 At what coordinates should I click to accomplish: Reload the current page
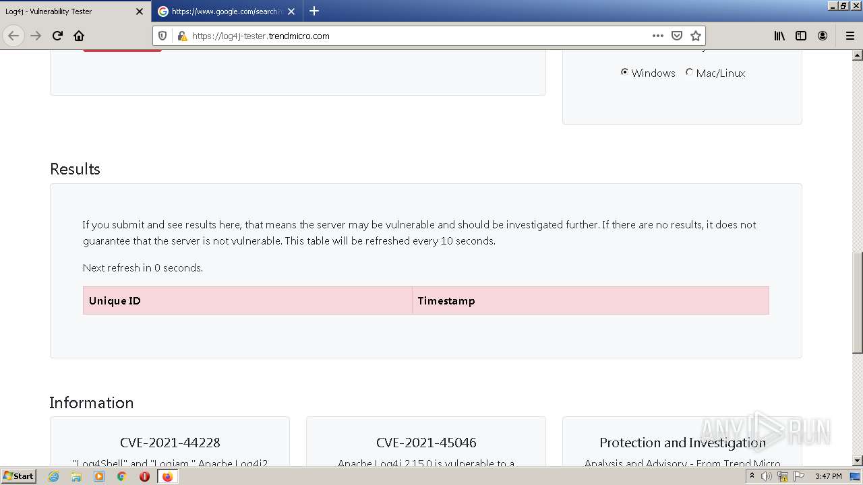pyautogui.click(x=57, y=36)
